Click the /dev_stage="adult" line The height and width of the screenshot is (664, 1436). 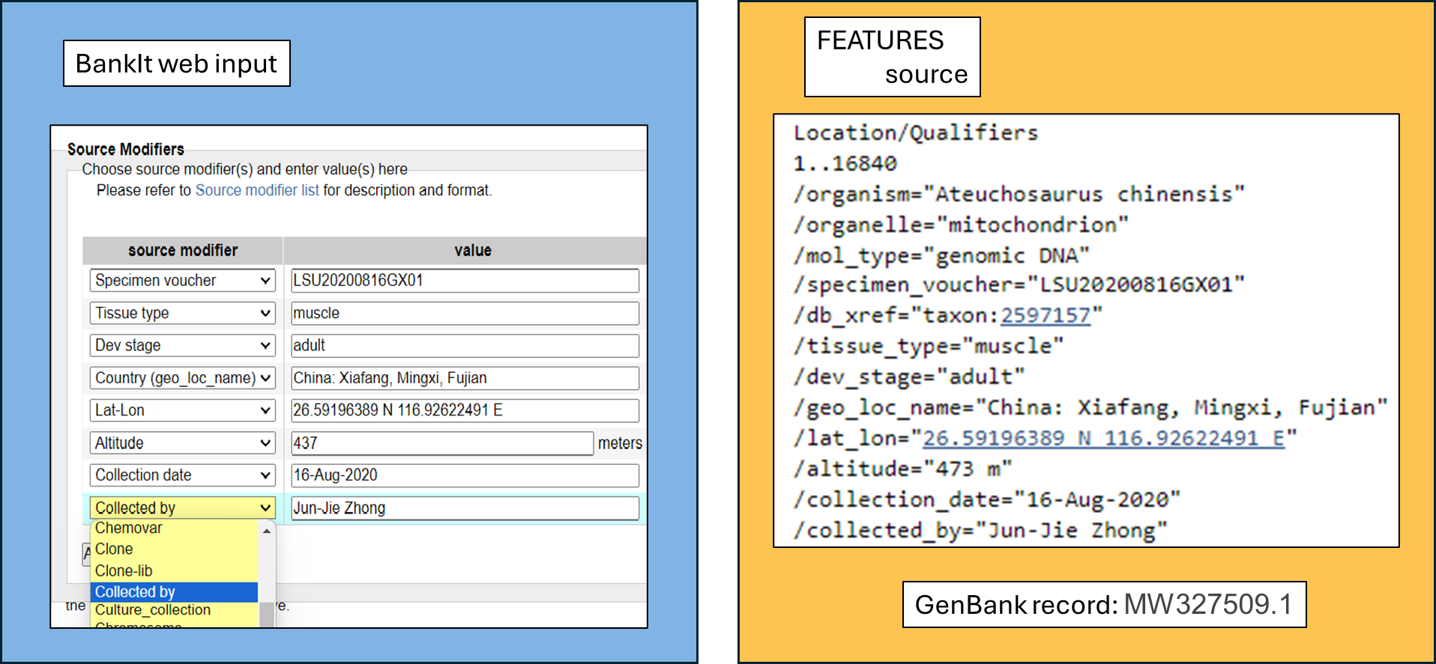[908, 377]
